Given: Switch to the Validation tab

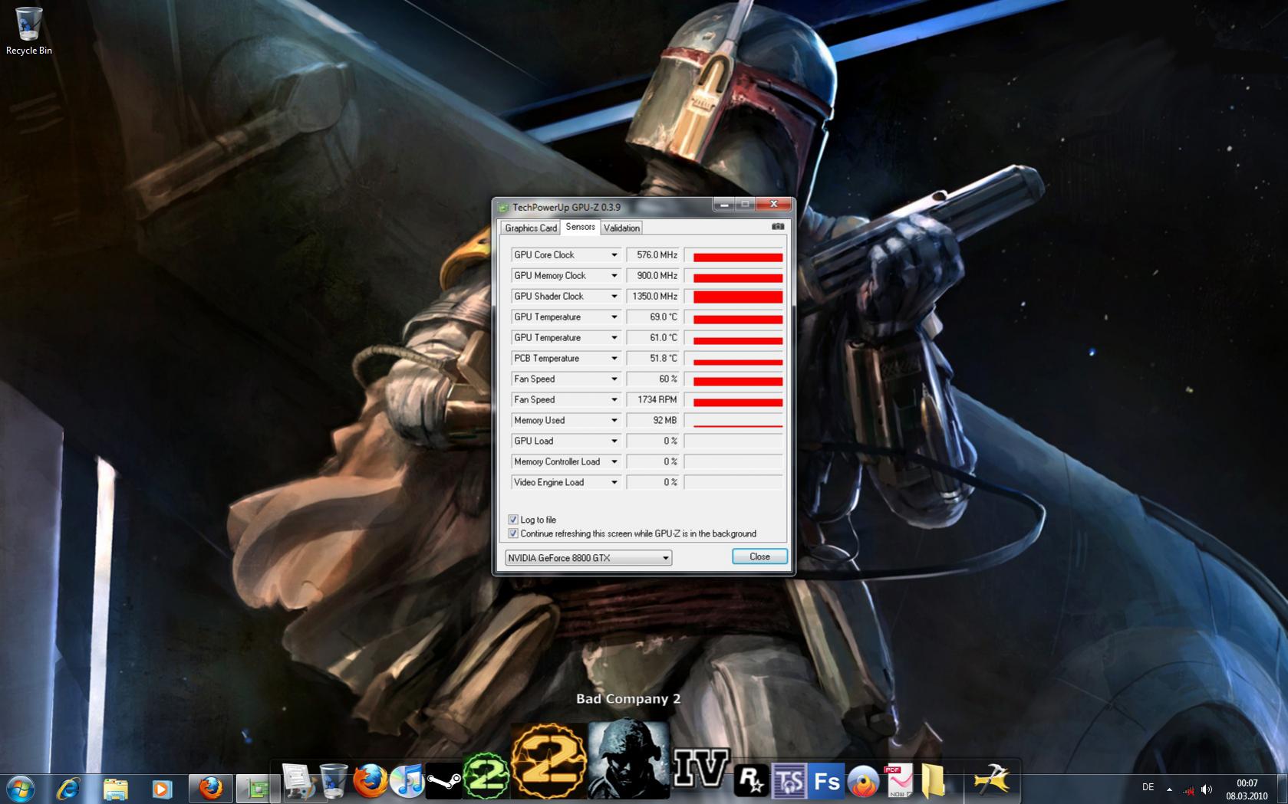Looking at the screenshot, I should click(x=621, y=228).
